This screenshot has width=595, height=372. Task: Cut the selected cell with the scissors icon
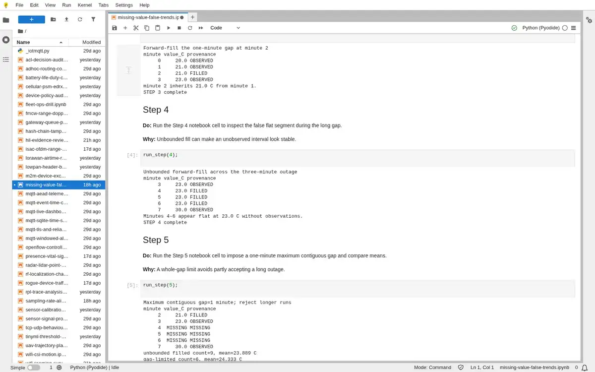point(136,28)
